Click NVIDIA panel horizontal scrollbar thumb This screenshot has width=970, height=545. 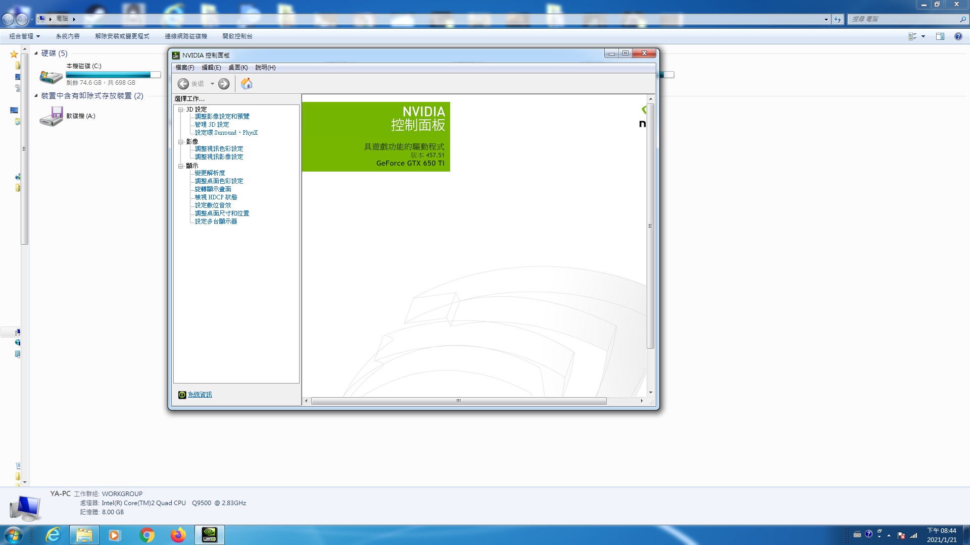pyautogui.click(x=459, y=401)
